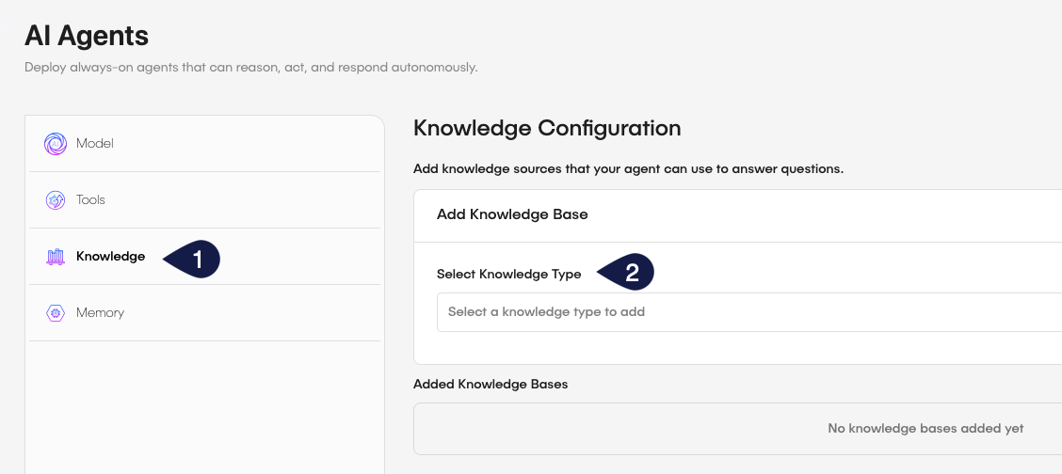Click the Tools sidebar icon
The width and height of the screenshot is (1062, 474).
tap(56, 200)
